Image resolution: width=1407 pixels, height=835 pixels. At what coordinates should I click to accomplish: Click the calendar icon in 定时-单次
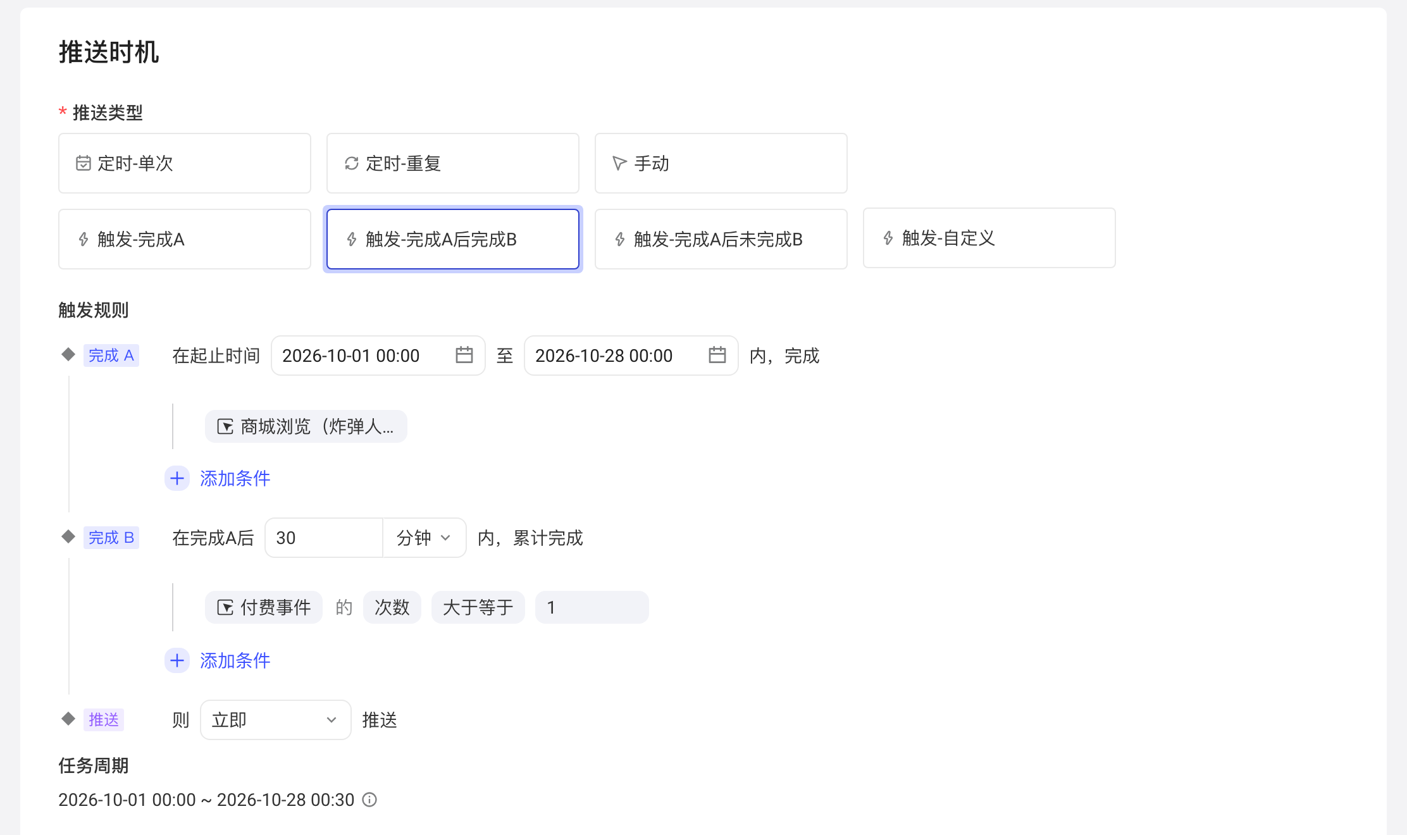[84, 163]
